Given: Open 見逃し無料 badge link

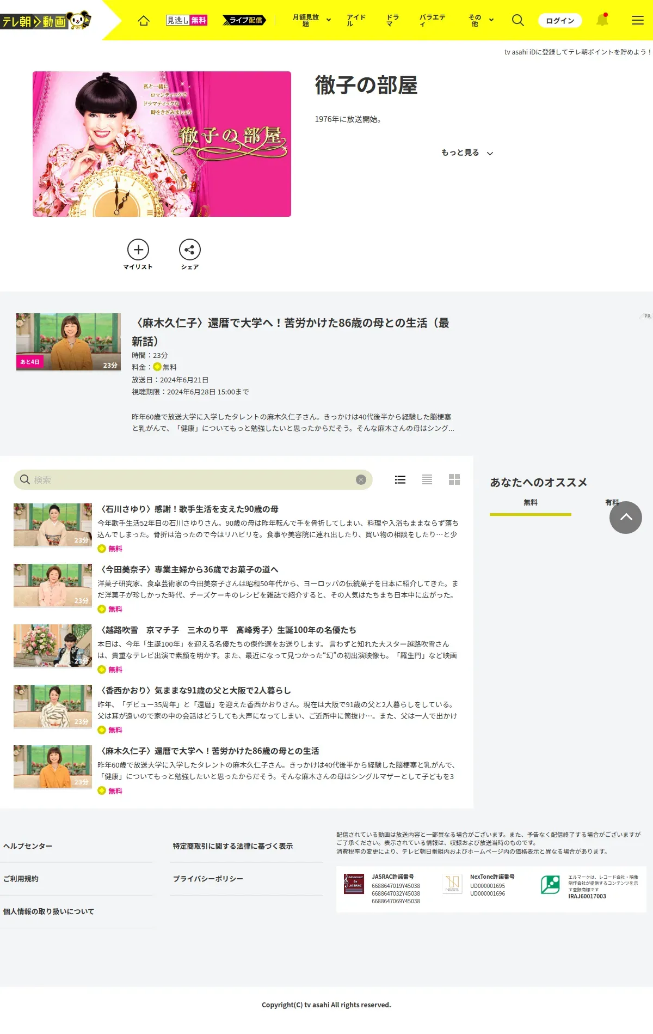Looking at the screenshot, I should (x=187, y=20).
